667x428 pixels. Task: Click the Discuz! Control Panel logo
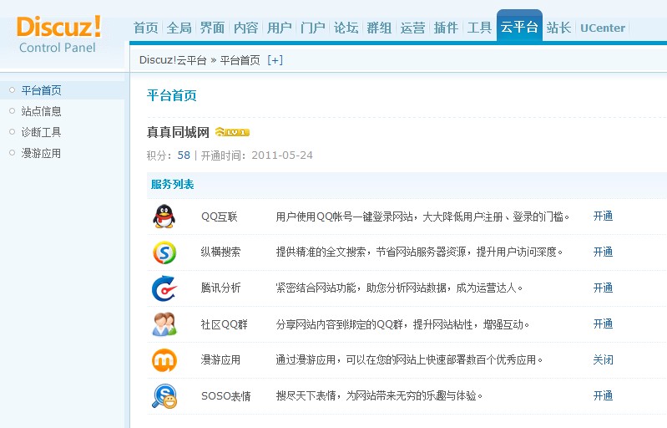tap(59, 34)
